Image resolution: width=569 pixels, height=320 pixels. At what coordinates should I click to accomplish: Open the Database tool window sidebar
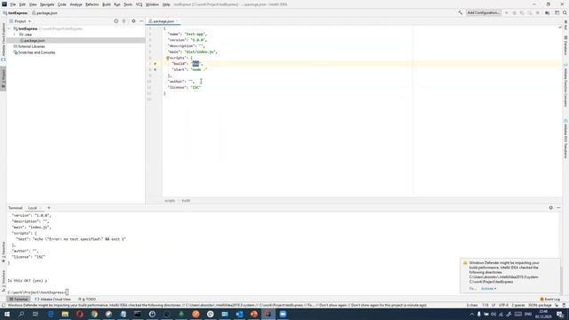click(565, 45)
